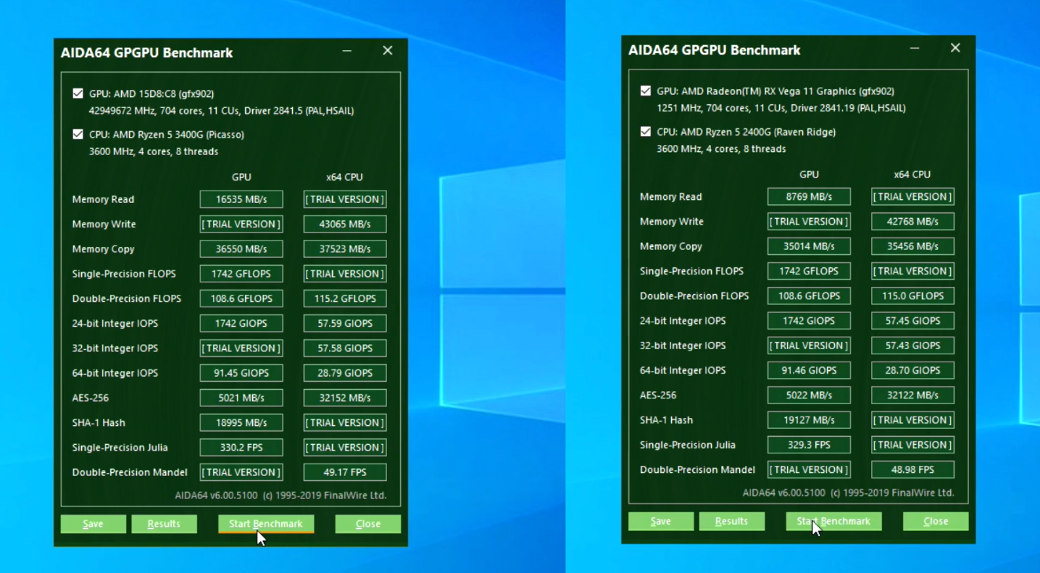Click 1251 MHz GPU details line
Viewport: 1040px width, 573px height.
781,108
